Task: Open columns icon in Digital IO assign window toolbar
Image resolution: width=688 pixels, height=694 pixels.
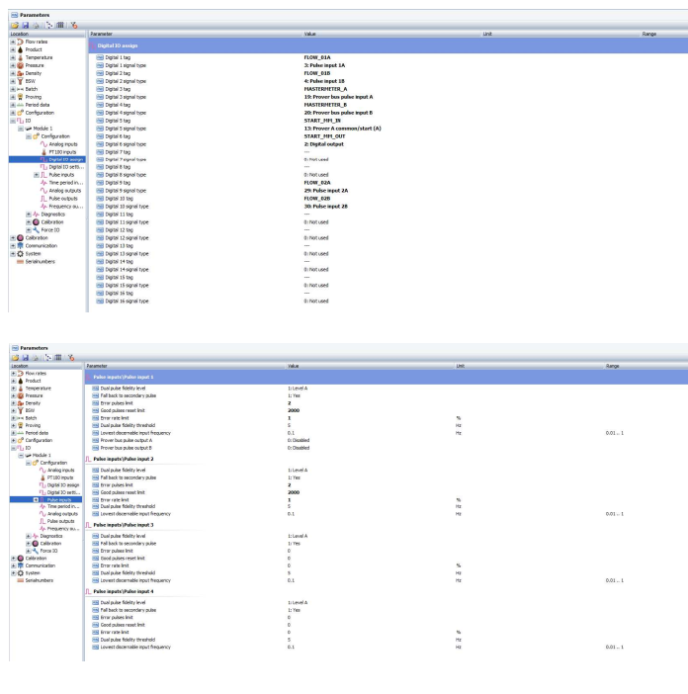Action: pyautogui.click(x=60, y=26)
